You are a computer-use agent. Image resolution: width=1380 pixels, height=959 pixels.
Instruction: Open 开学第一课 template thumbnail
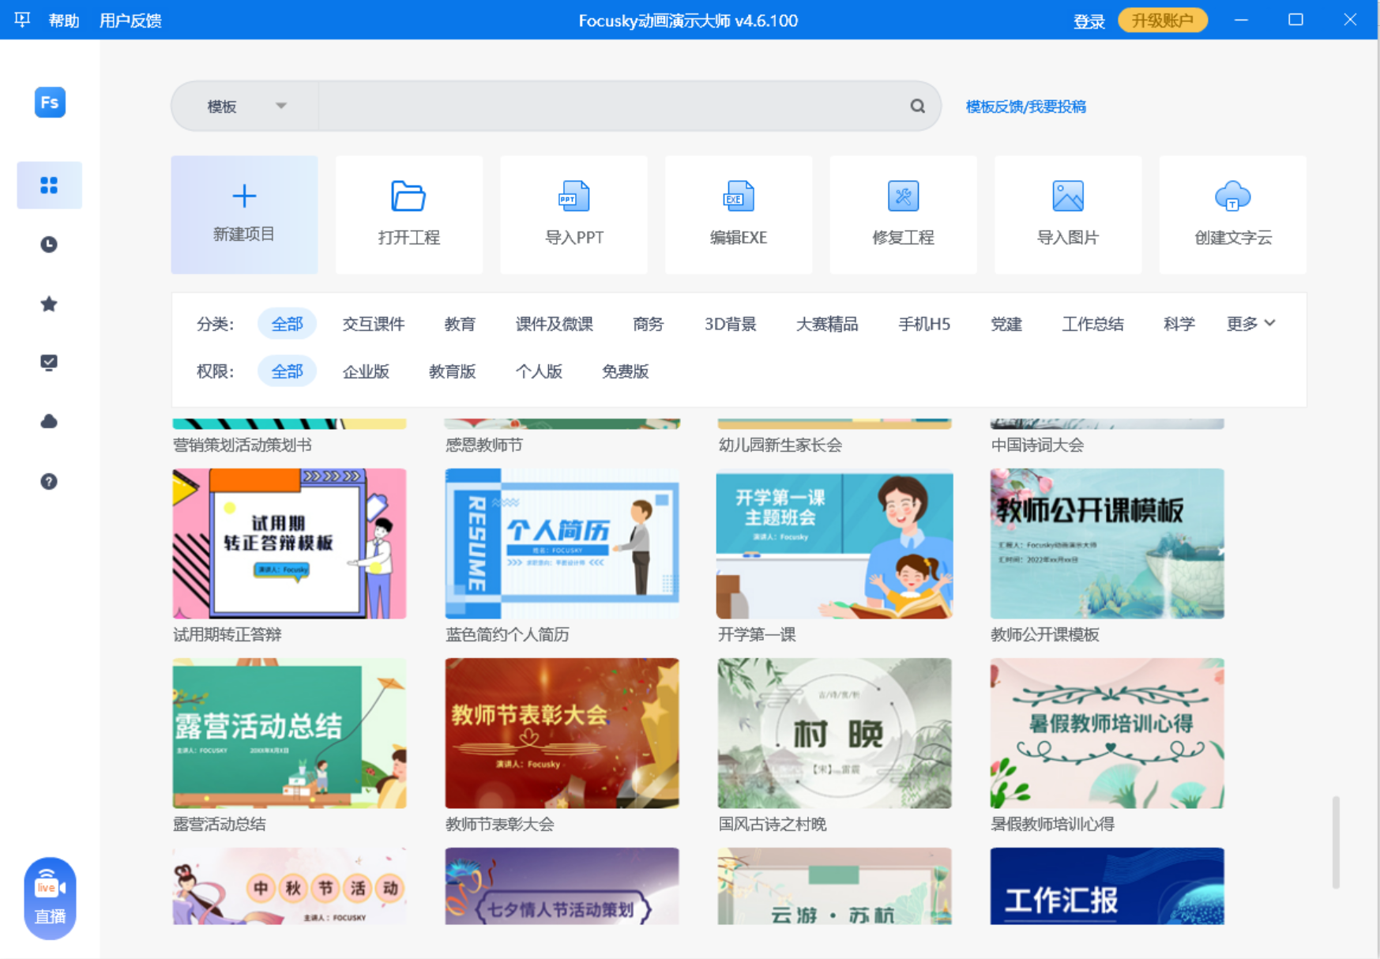click(834, 543)
